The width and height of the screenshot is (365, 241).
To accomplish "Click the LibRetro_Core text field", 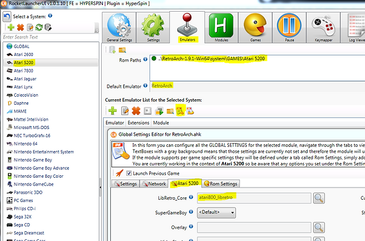I will click(254, 198).
